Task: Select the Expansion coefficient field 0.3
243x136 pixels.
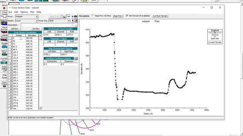Action: point(69,64)
